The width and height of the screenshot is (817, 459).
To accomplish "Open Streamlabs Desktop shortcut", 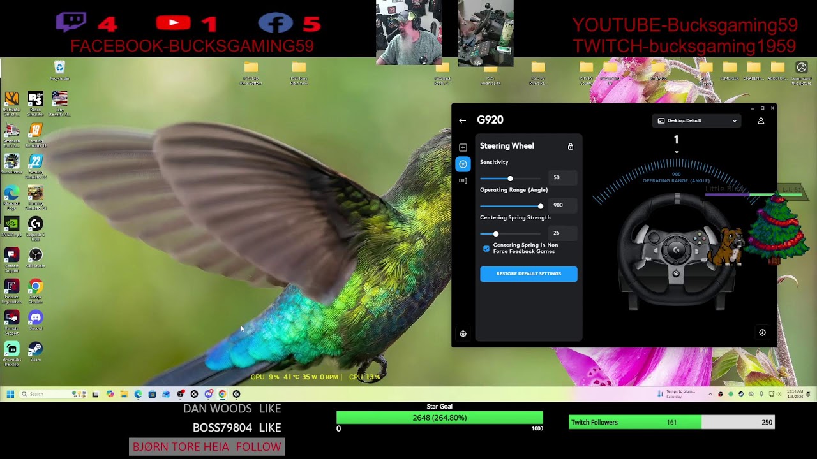I will (11, 353).
